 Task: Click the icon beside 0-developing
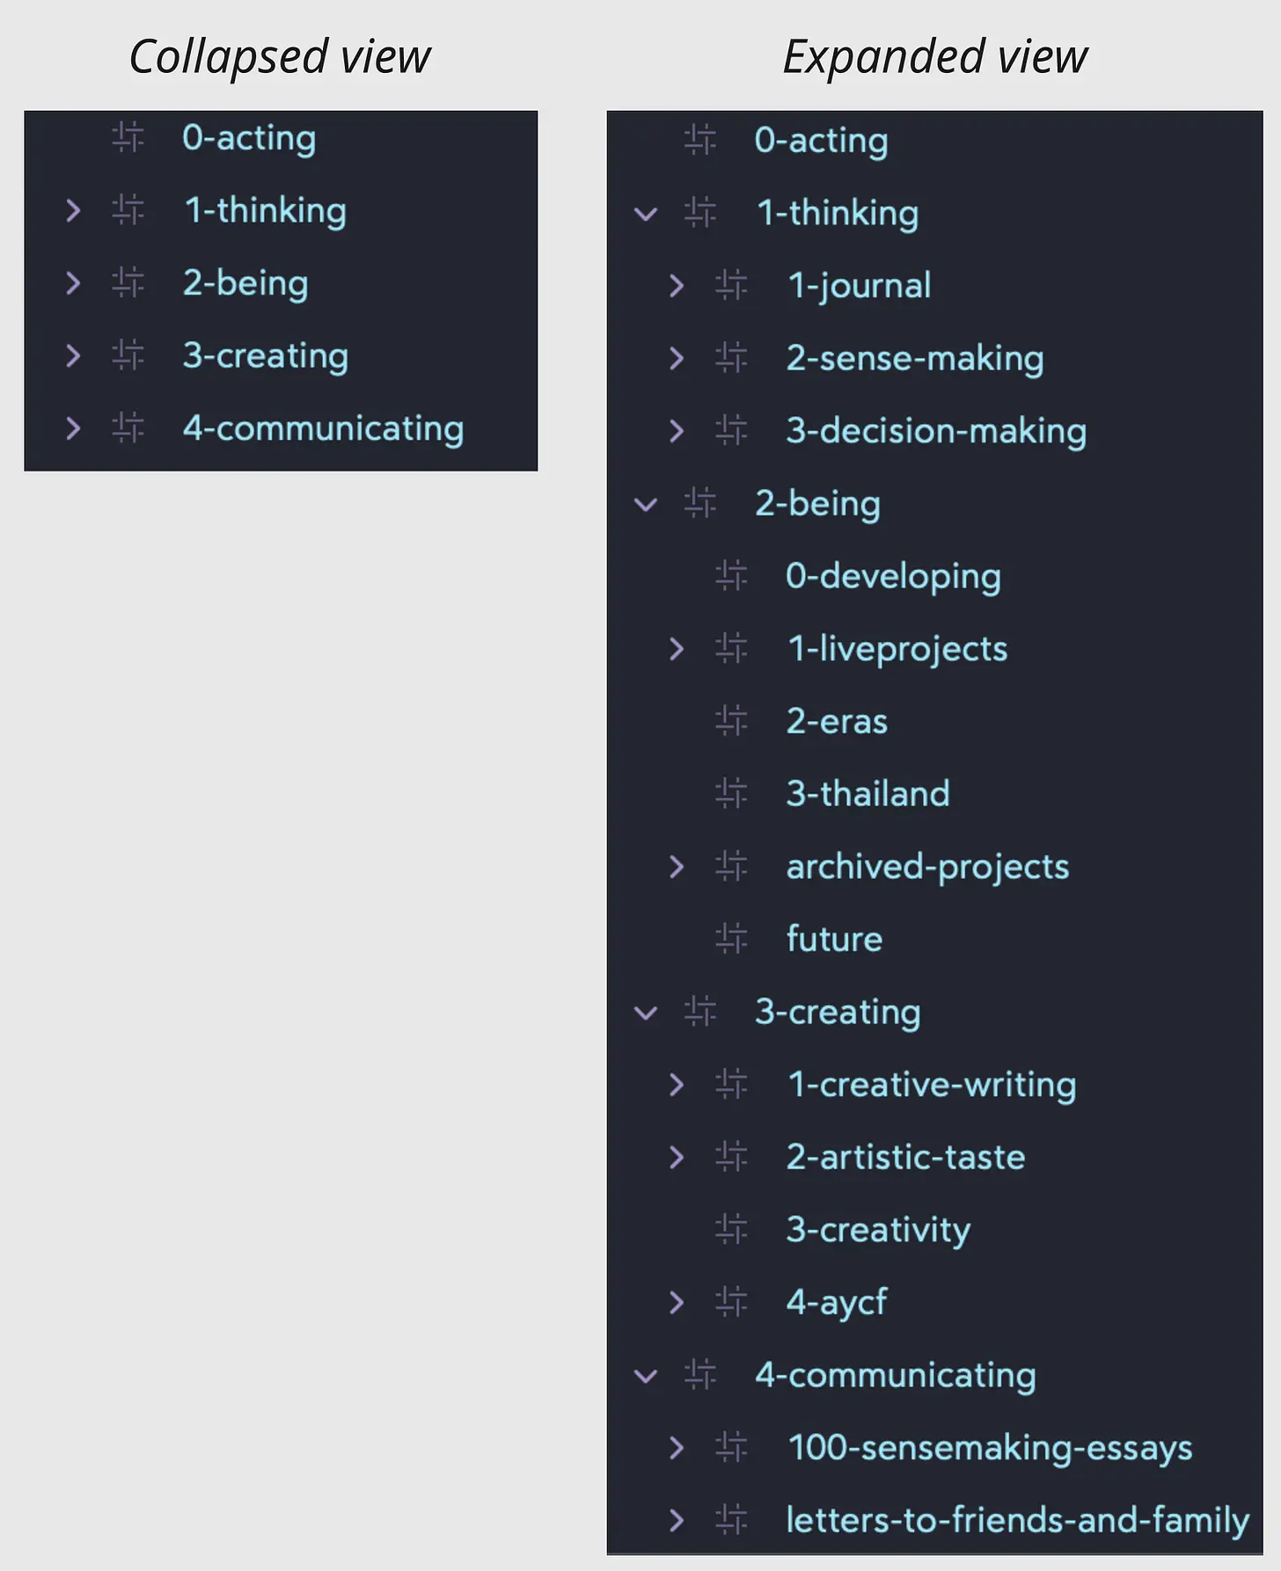click(731, 576)
